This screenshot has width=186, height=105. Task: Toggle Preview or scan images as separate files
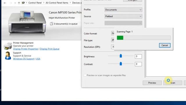click(85, 75)
